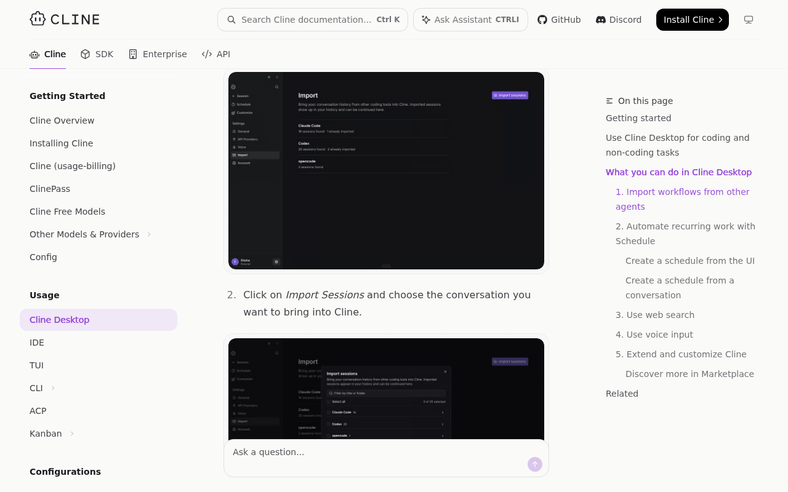Jump to Use Cline Desktop for coding section
Image resolution: width=788 pixels, height=492 pixels.
point(678,145)
